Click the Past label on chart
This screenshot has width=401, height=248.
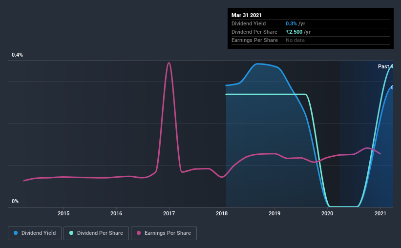383,66
